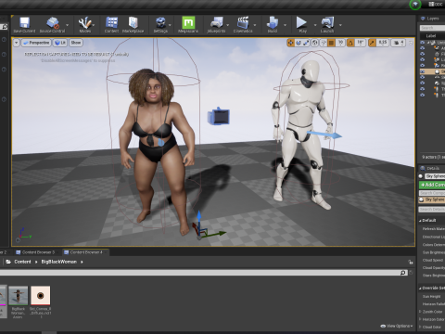Click the content browser search magnifier icon
This screenshot has width=445, height=334.
click(x=403, y=273)
